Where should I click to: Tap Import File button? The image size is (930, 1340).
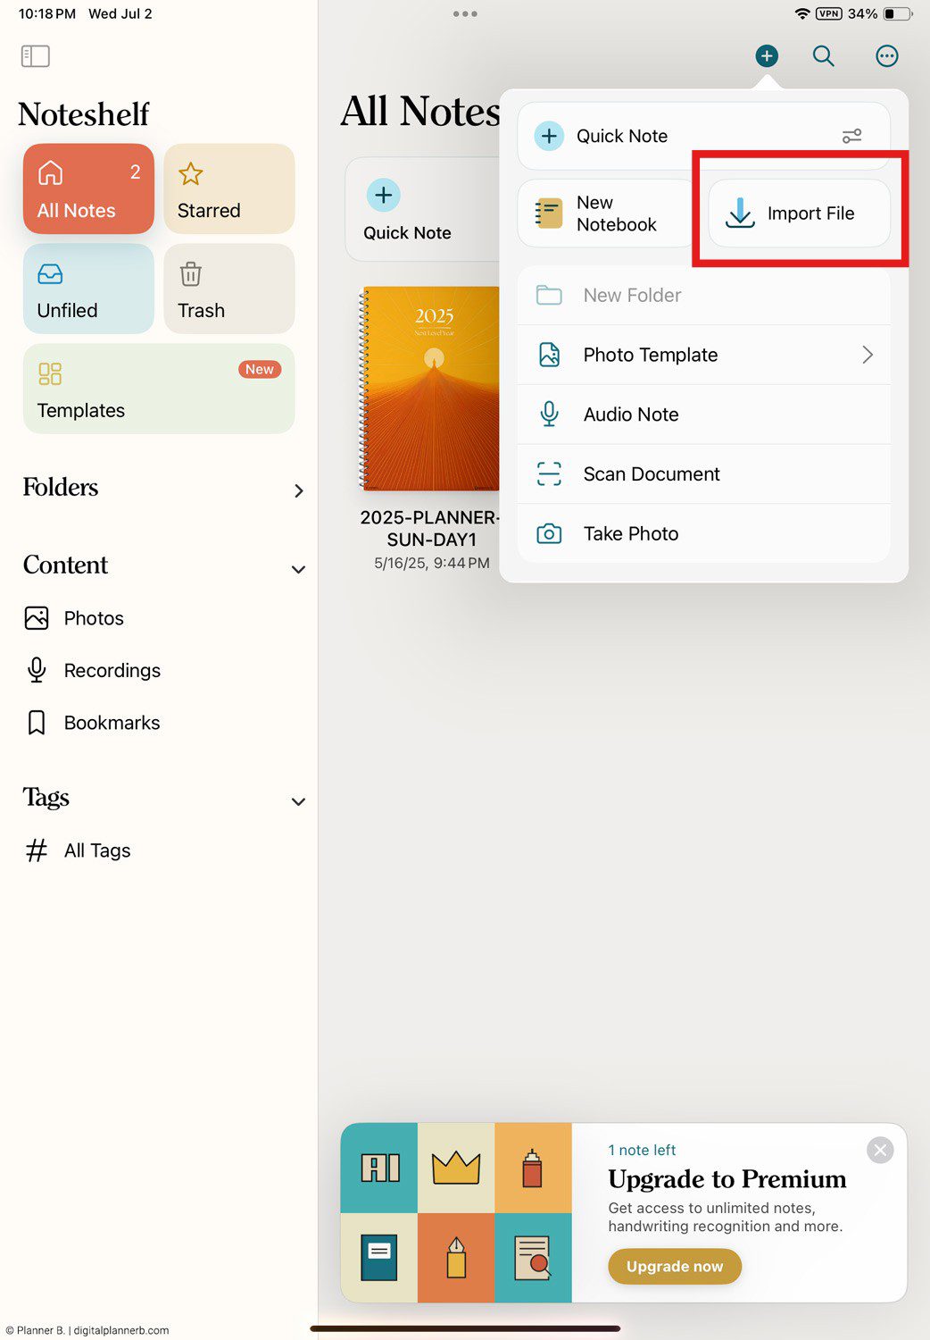pos(799,214)
